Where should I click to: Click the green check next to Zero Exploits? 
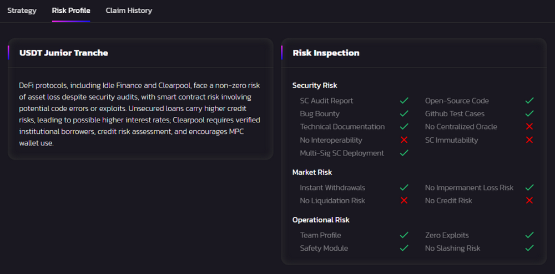529,235
